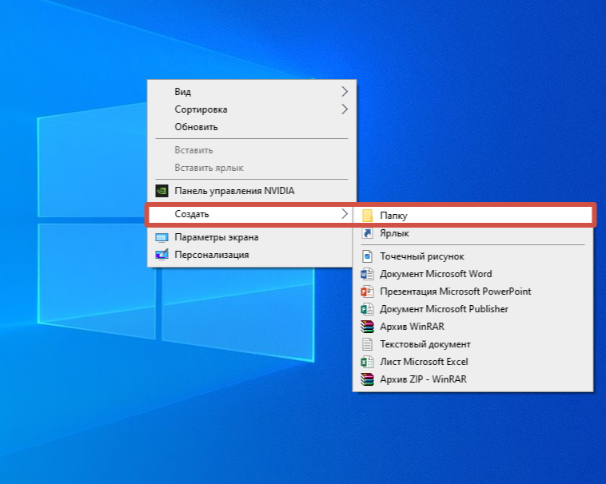Click the bitmap image icon by Точечный рисунок

tap(367, 256)
